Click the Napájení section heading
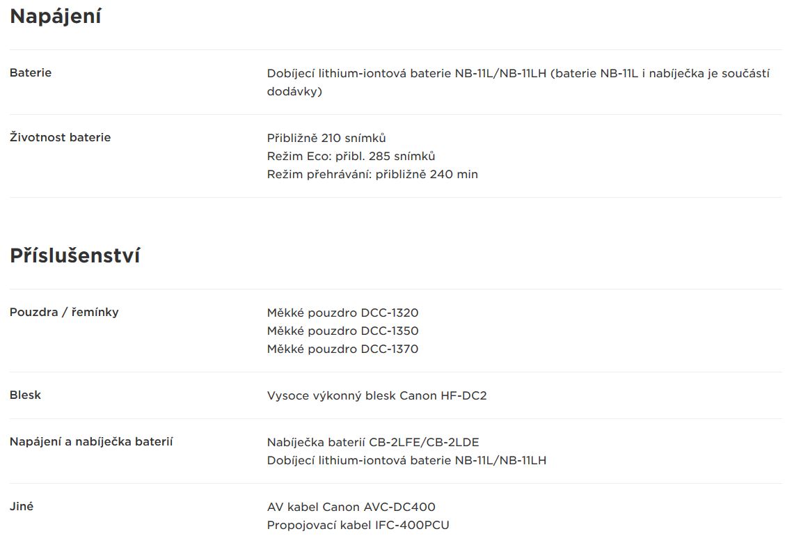The image size is (794, 536). 56,17
